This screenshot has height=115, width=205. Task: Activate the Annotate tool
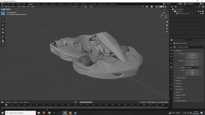tap(3, 37)
